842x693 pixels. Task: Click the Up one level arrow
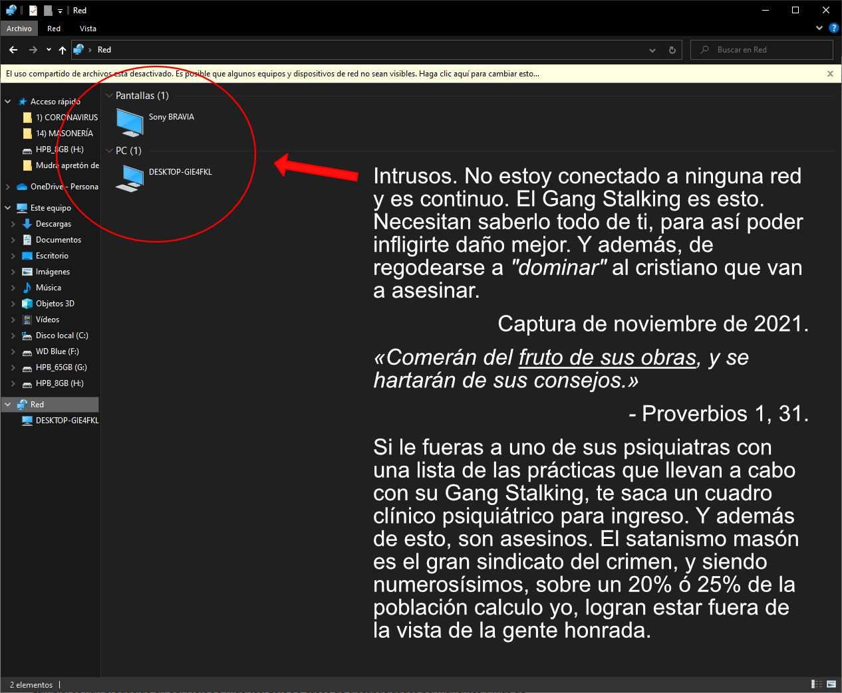pos(63,50)
